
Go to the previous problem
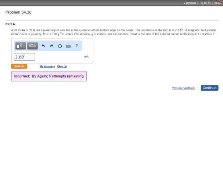coord(190,3)
